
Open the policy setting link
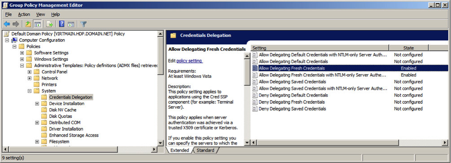point(189,61)
